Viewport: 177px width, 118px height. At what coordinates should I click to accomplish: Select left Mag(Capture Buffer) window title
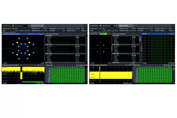(x=11, y=65)
